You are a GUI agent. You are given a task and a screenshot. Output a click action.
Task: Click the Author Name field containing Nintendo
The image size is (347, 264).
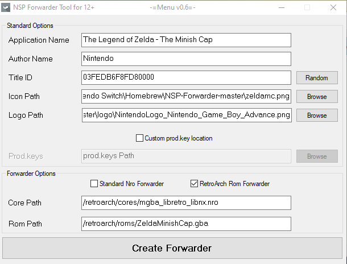pos(186,59)
